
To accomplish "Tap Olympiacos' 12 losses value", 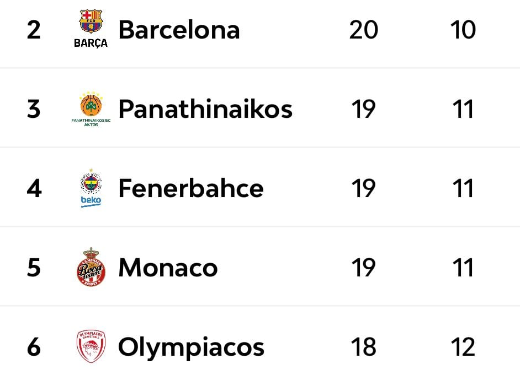I will pyautogui.click(x=463, y=346).
